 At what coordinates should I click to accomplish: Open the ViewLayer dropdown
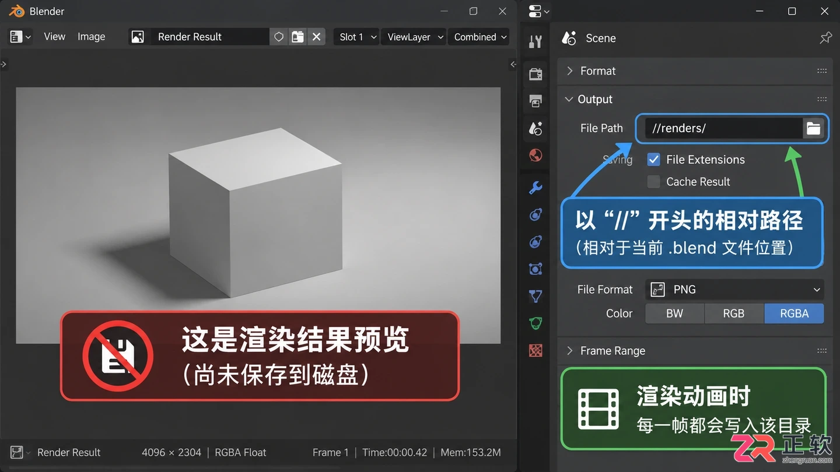414,37
